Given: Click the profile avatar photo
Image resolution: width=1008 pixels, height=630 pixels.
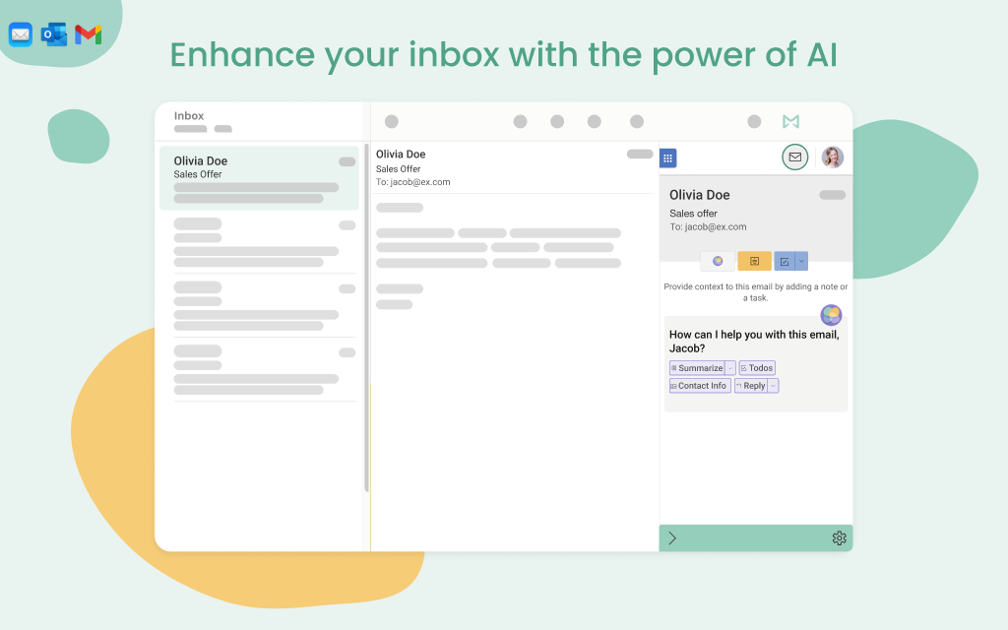Looking at the screenshot, I should tap(832, 157).
